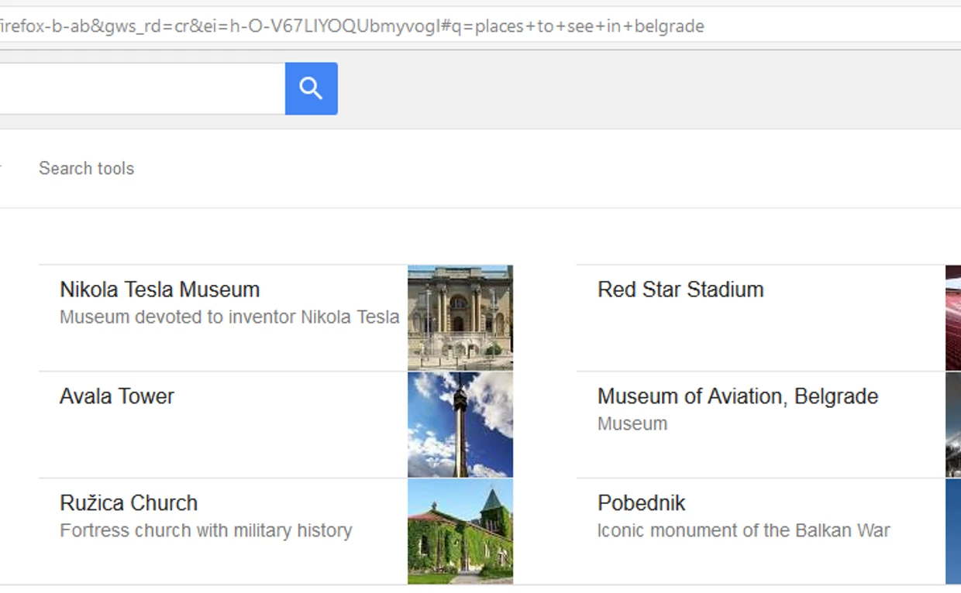
Task: Click the 'Iconic monument of the Balkan War' description
Action: tap(743, 530)
